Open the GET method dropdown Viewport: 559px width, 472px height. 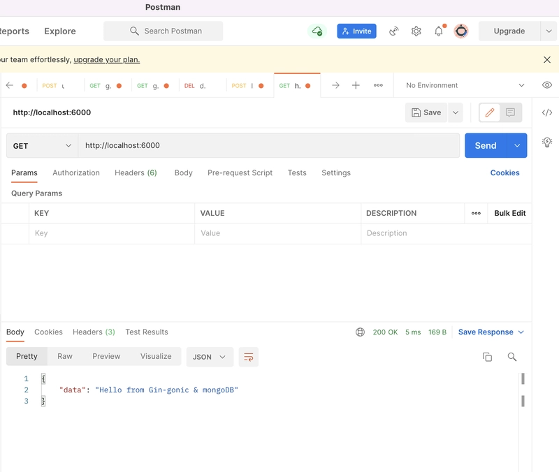[x=42, y=146]
